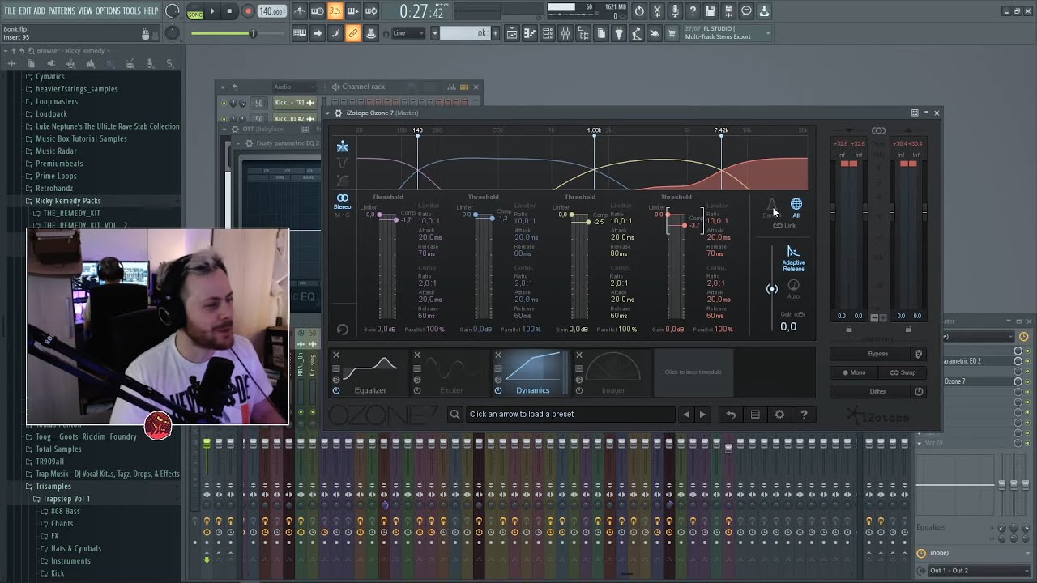Viewport: 1037px width, 583px height.
Task: Reset the Dynamics module with the circular arrow
Action: tap(342, 330)
